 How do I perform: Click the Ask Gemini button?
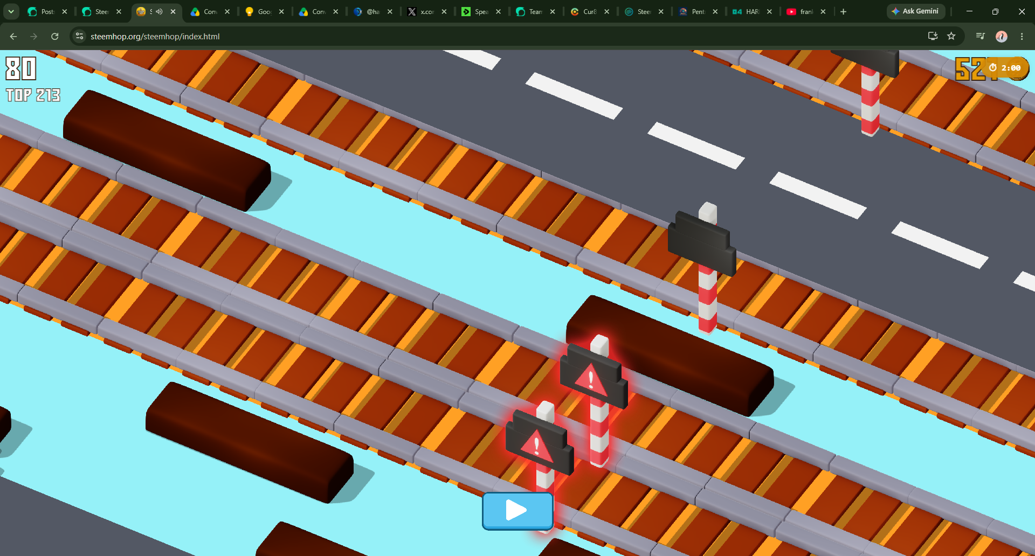tap(915, 11)
